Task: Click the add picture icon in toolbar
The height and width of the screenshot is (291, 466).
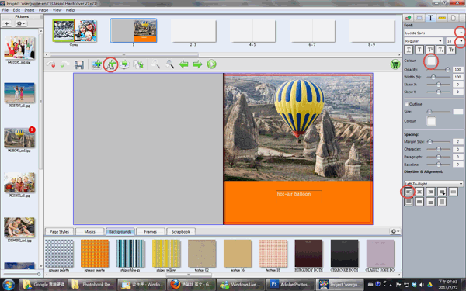Action: click(x=96, y=64)
